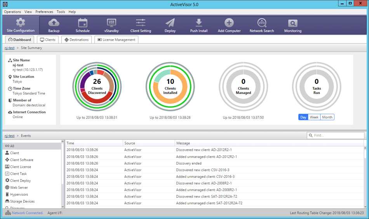The height and width of the screenshot is (219, 369).
Task: Switch to the Clients tab
Action: (47, 40)
